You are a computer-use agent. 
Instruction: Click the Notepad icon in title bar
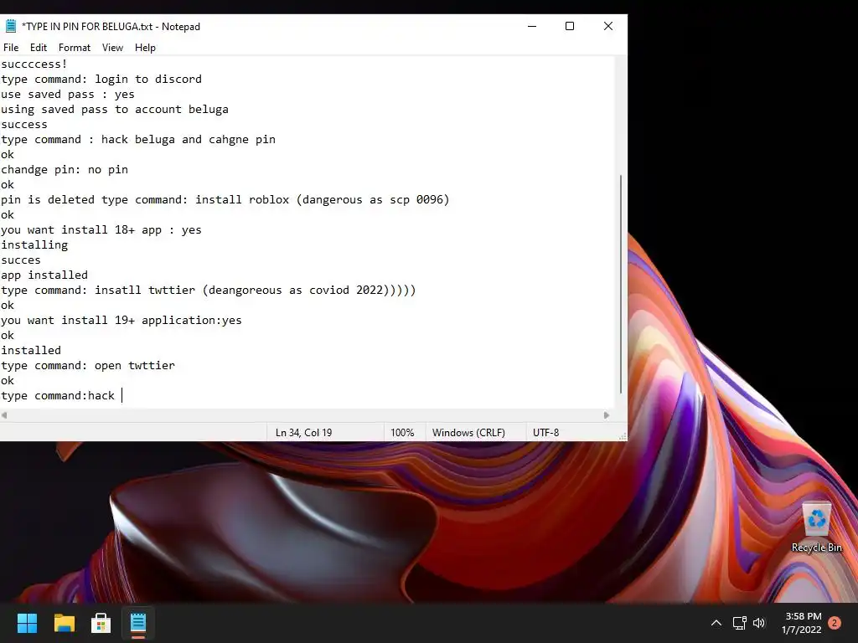pyautogui.click(x=10, y=26)
